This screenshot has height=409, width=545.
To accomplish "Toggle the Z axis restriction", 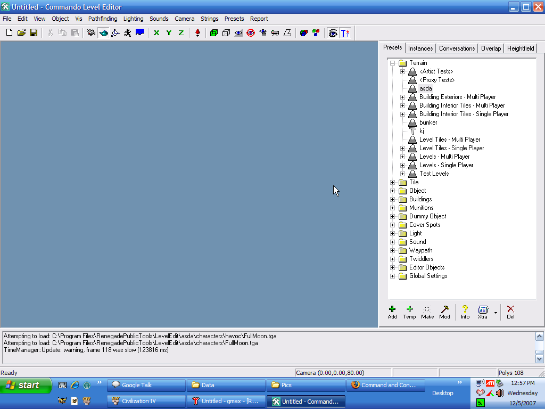I will tap(181, 32).
